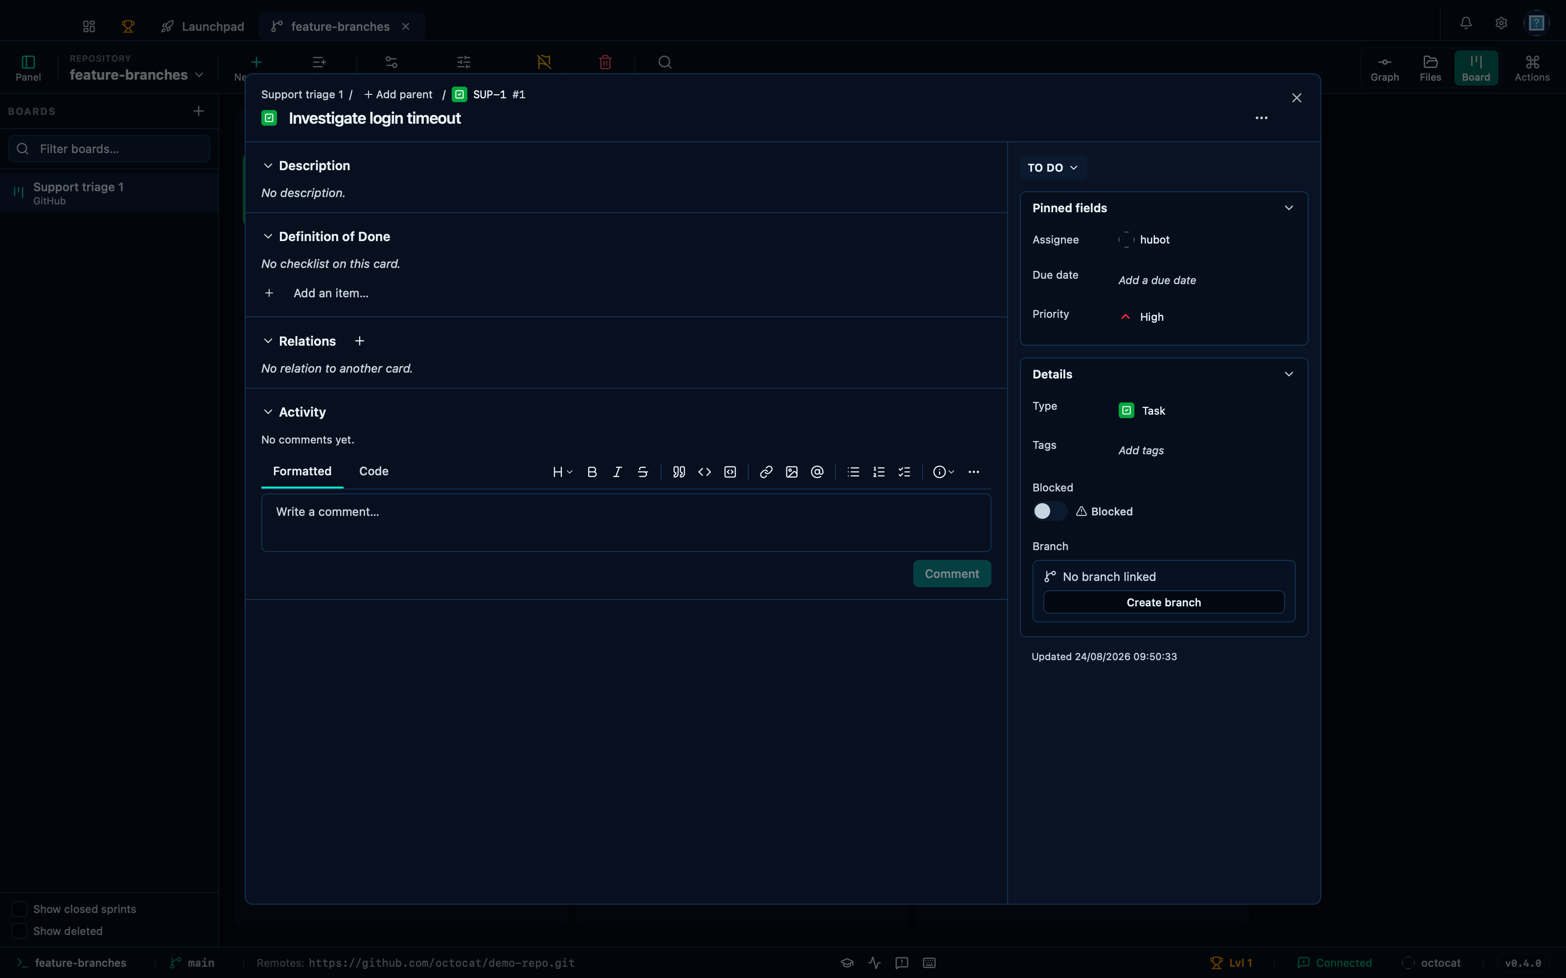Open the user avatar in the top right
This screenshot has height=978, width=1566.
click(x=1537, y=23)
